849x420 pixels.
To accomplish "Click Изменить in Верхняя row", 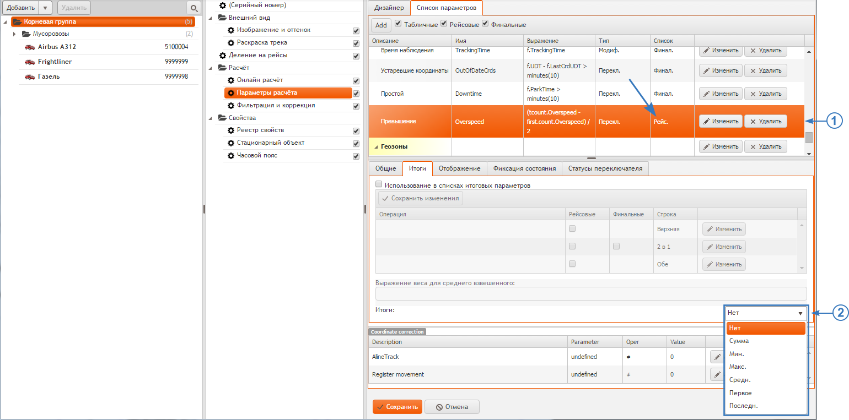I will click(724, 229).
